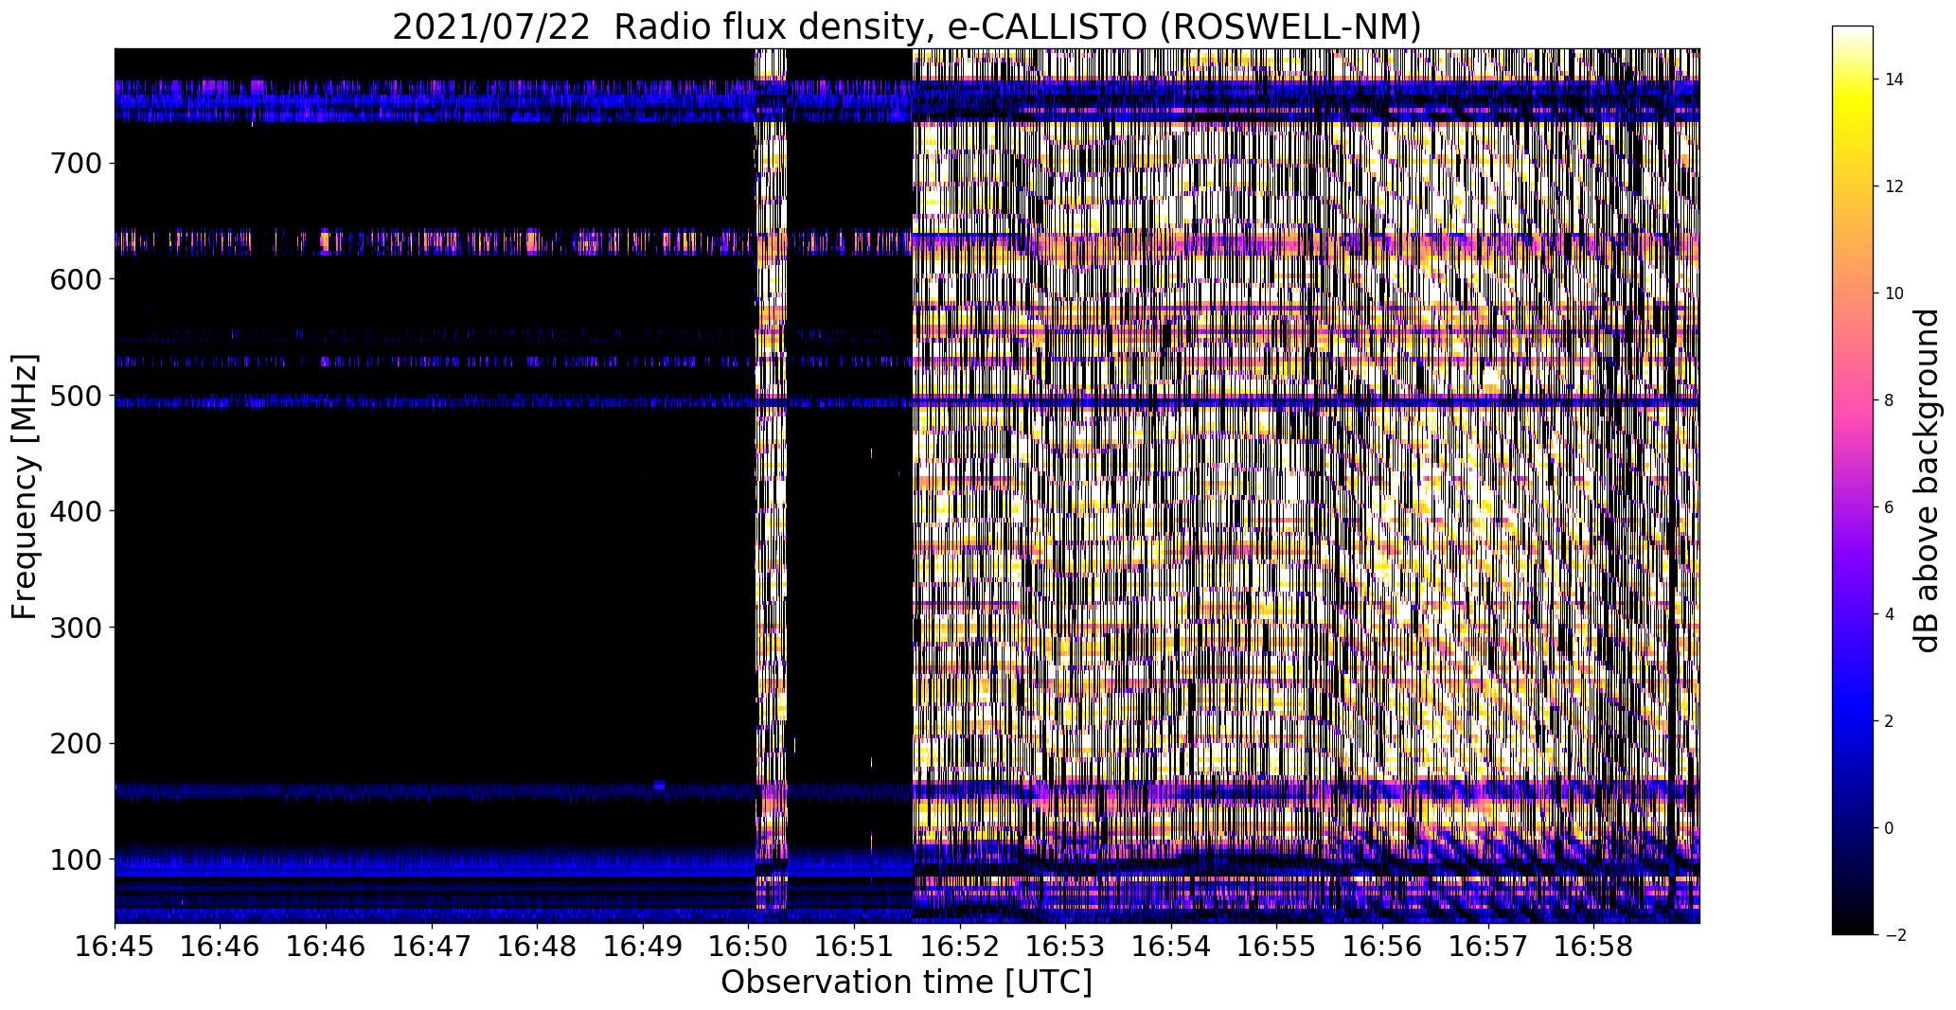Click the 12 colorbar tick label
This screenshot has width=1956, height=1010.
point(1894,186)
